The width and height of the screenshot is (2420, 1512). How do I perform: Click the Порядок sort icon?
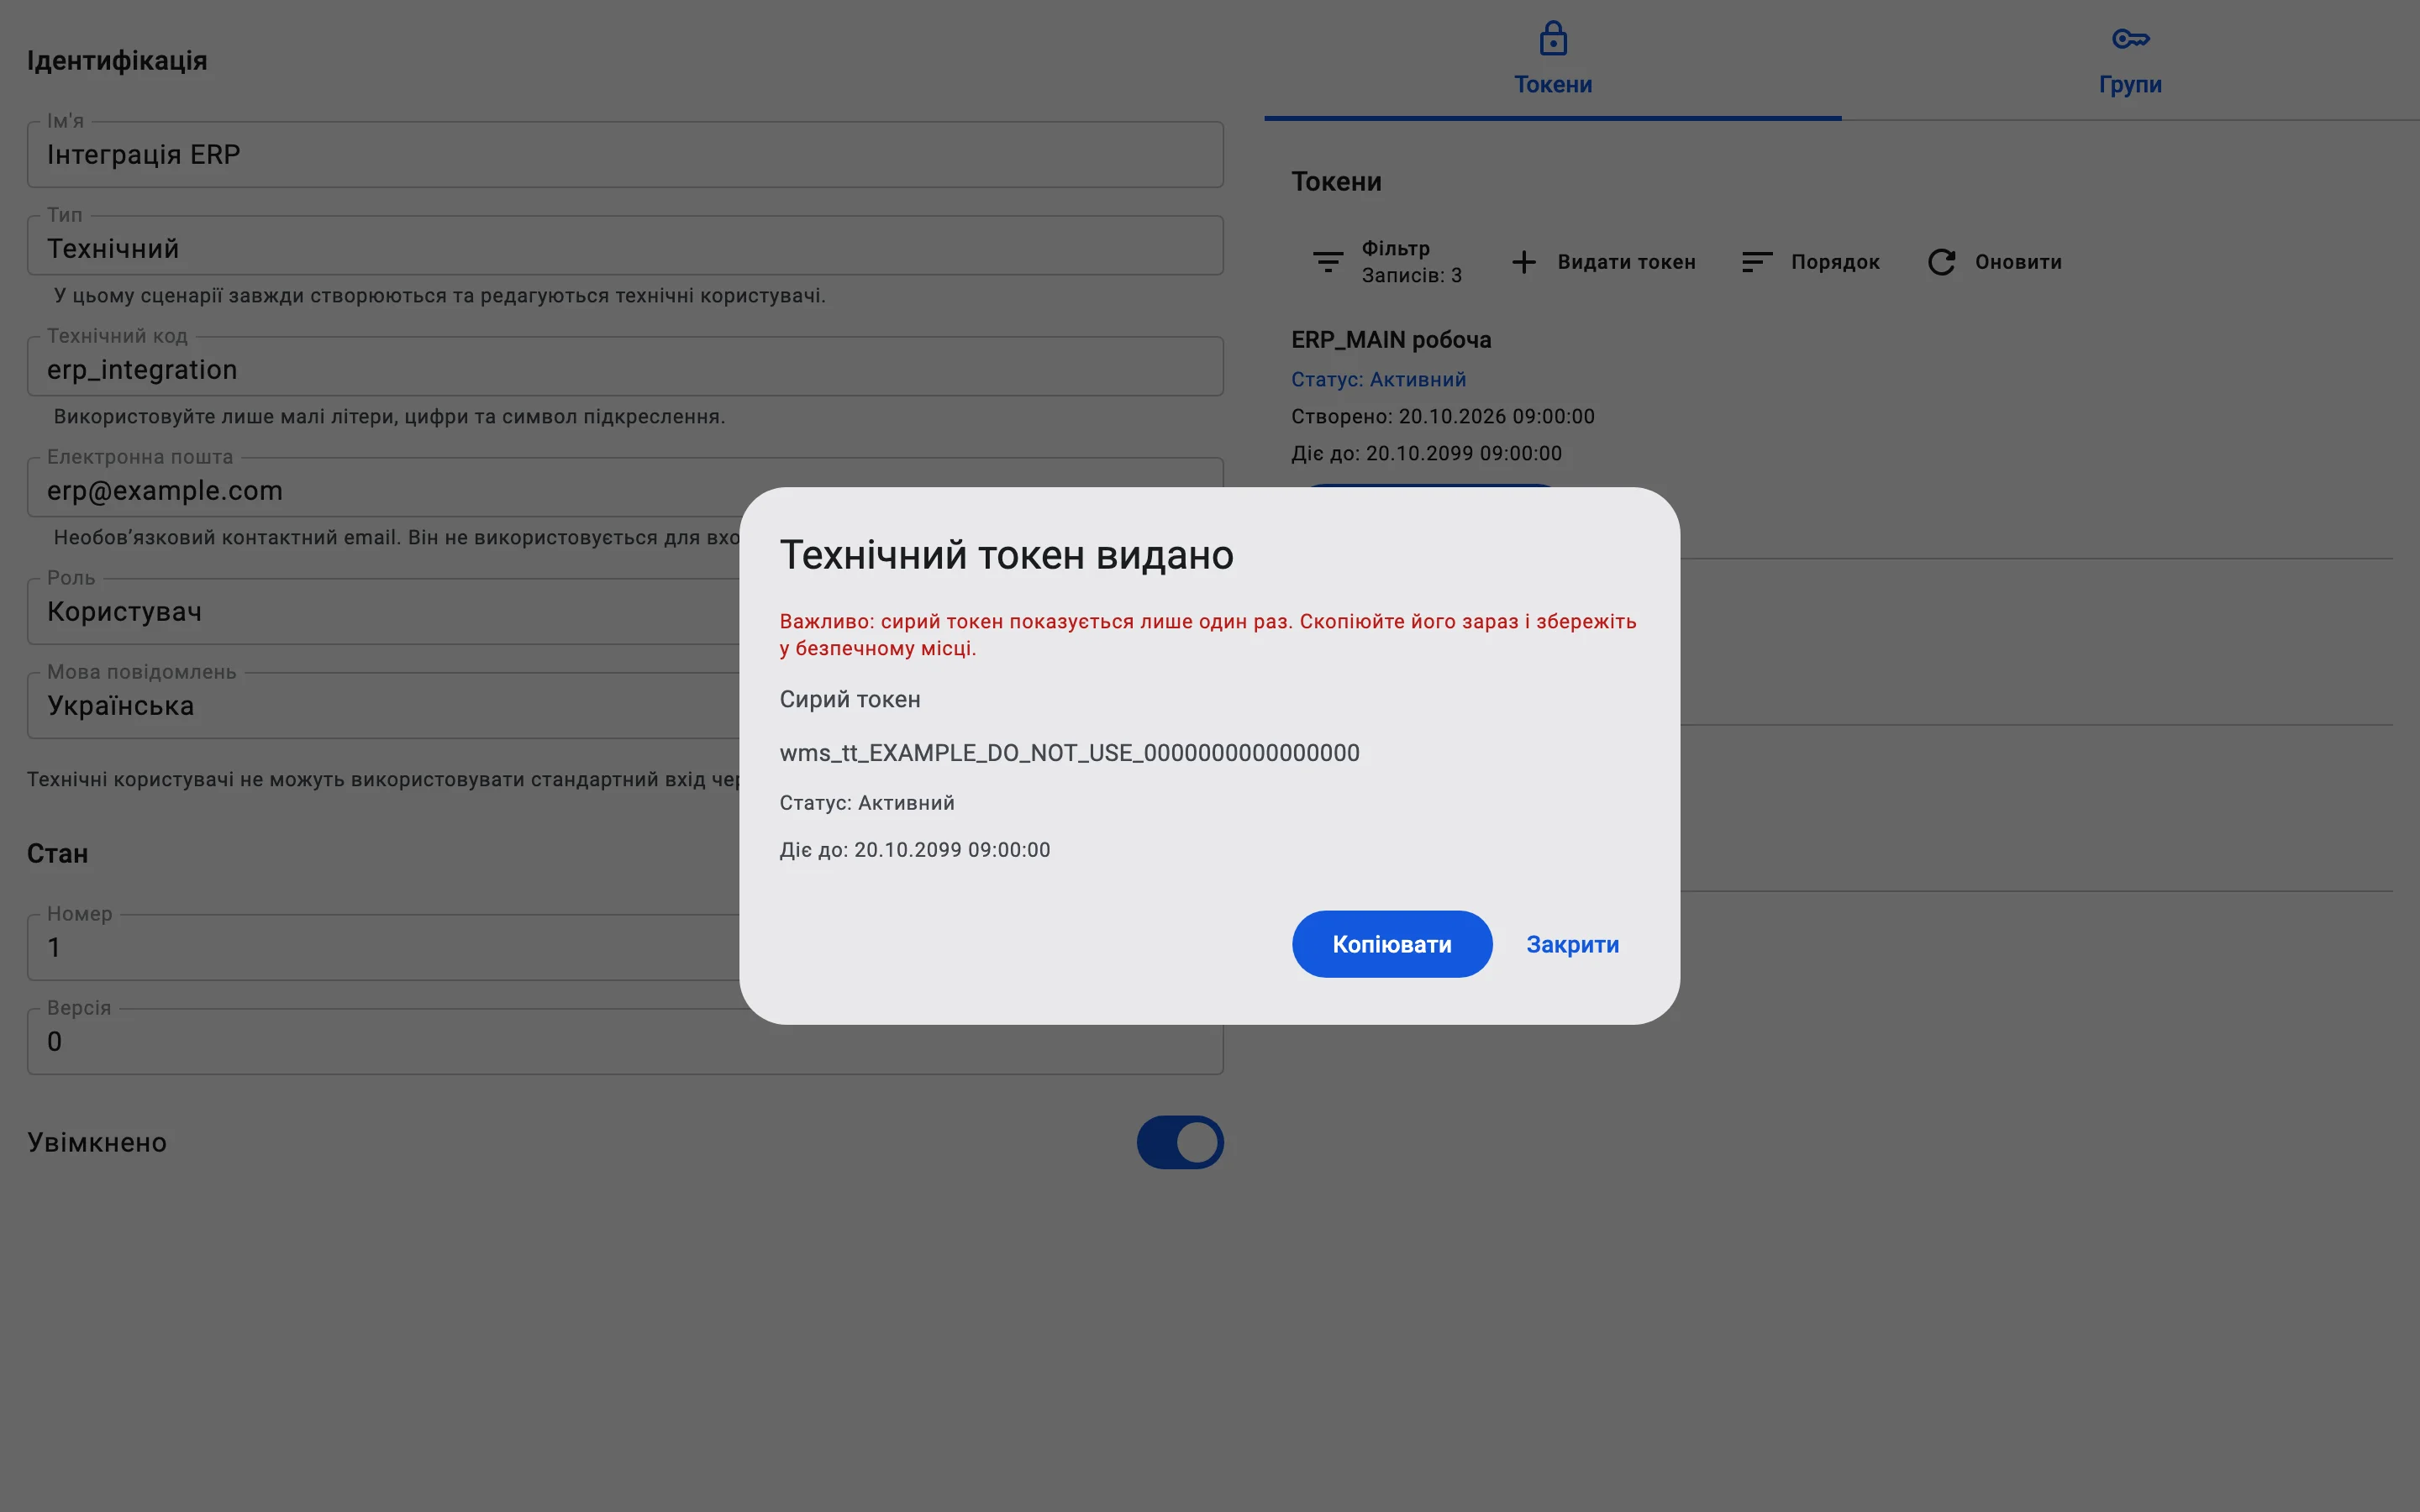click(1757, 262)
